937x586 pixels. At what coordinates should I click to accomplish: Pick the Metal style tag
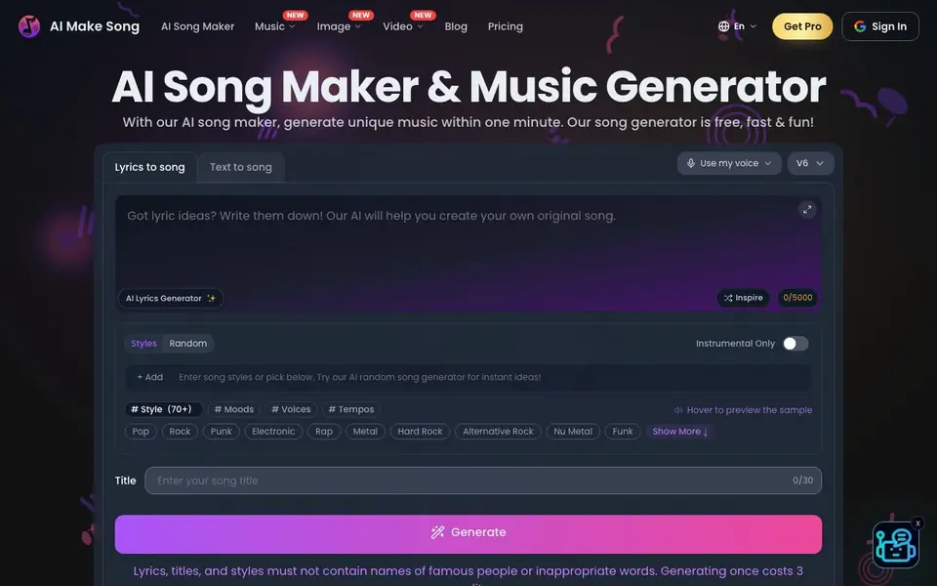(365, 431)
